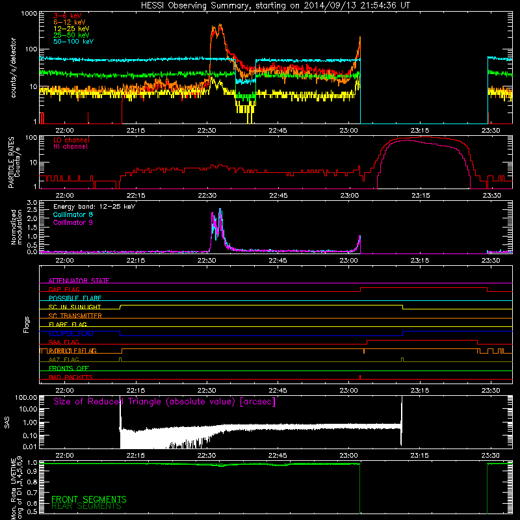The height and width of the screenshot is (520, 520).
Task: Click the 22:45 tick under the modulation panel
Action: (x=278, y=261)
